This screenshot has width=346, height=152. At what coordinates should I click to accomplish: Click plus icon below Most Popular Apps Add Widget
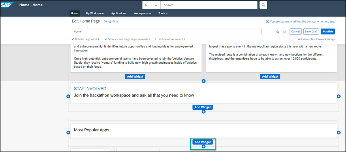pyautogui.click(x=203, y=147)
